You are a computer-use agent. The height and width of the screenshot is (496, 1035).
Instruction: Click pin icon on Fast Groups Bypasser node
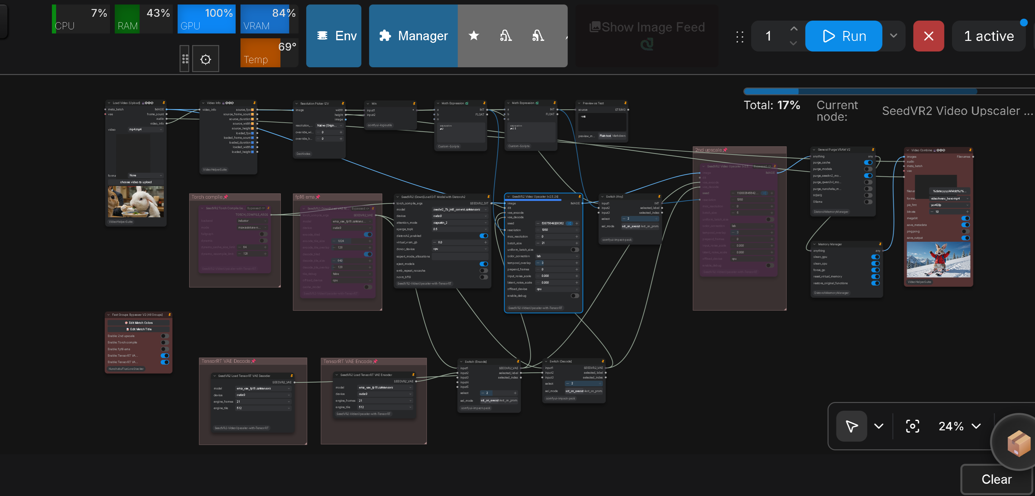tap(170, 314)
